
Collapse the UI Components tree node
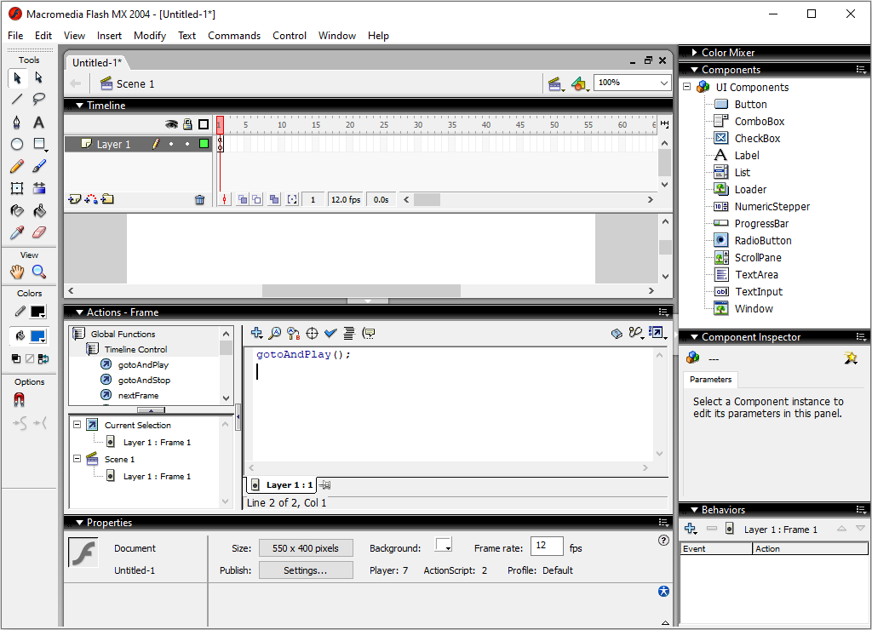coord(687,87)
